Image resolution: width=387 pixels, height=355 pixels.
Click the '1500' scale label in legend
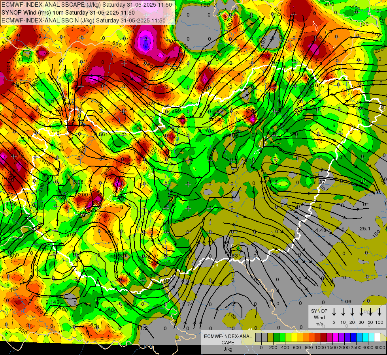click(332, 348)
